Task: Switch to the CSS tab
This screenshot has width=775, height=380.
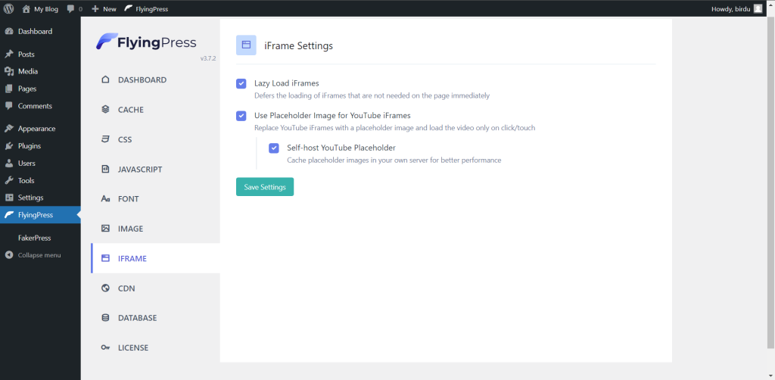Action: pos(155,139)
